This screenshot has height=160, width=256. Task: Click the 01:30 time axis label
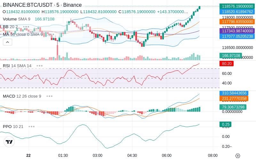63,156
